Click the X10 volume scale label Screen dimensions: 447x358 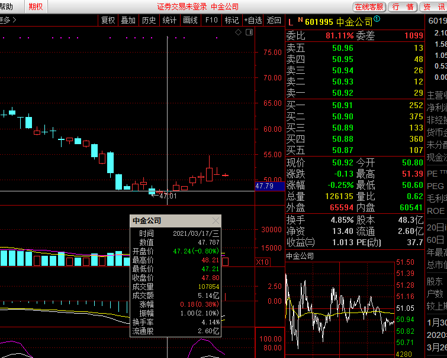[262, 262]
